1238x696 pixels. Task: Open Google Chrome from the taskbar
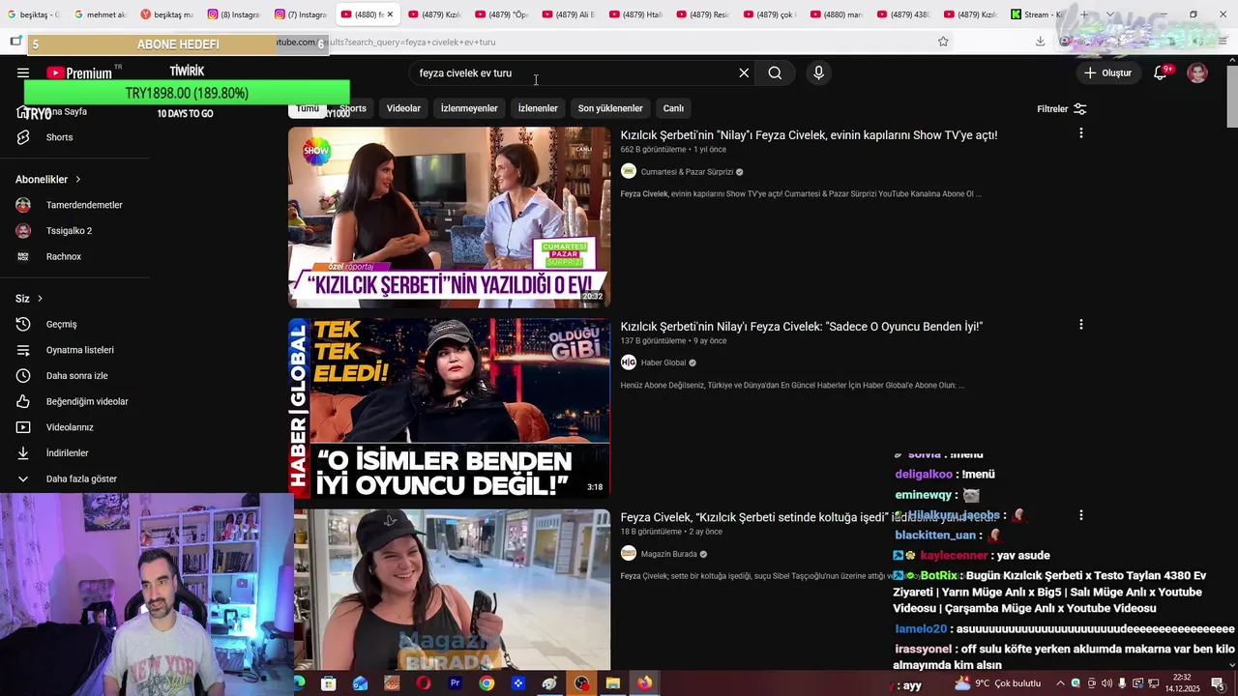tap(486, 683)
